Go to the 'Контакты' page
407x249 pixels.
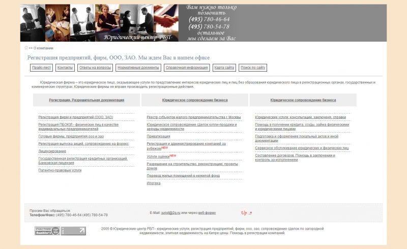pos(65,68)
